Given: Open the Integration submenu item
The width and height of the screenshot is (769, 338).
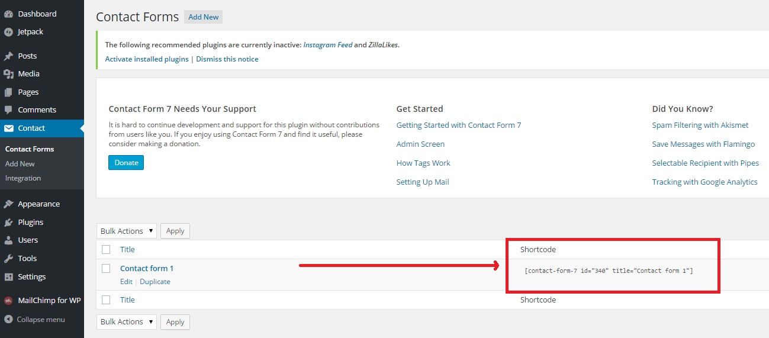Looking at the screenshot, I should click(23, 178).
